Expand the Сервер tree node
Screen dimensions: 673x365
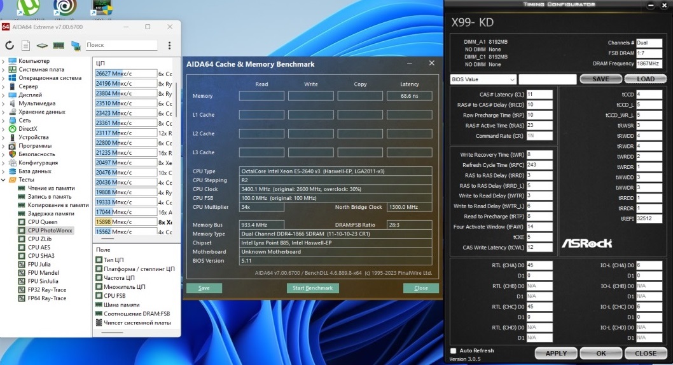click(3, 86)
